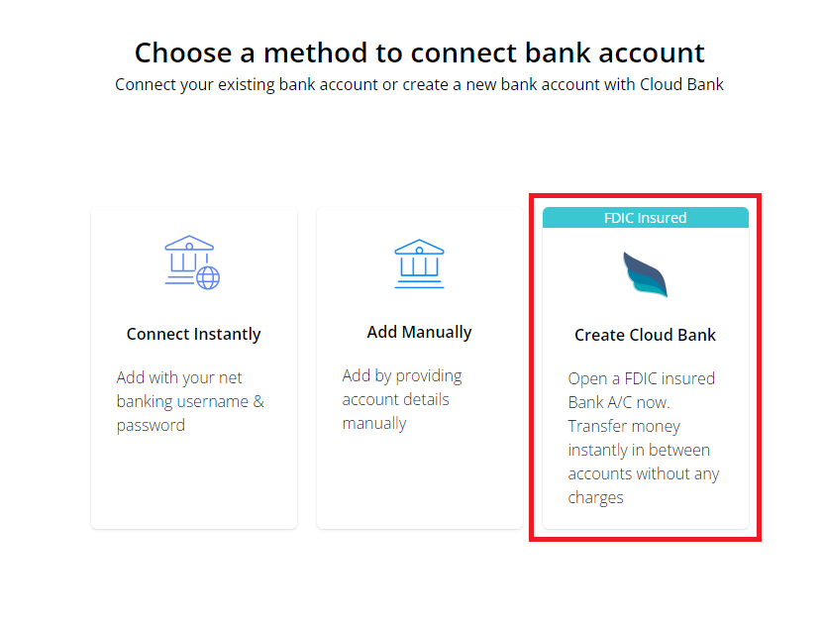Click the page title about connecting bank accounts
This screenshot has height=624, width=824.
[x=412, y=52]
